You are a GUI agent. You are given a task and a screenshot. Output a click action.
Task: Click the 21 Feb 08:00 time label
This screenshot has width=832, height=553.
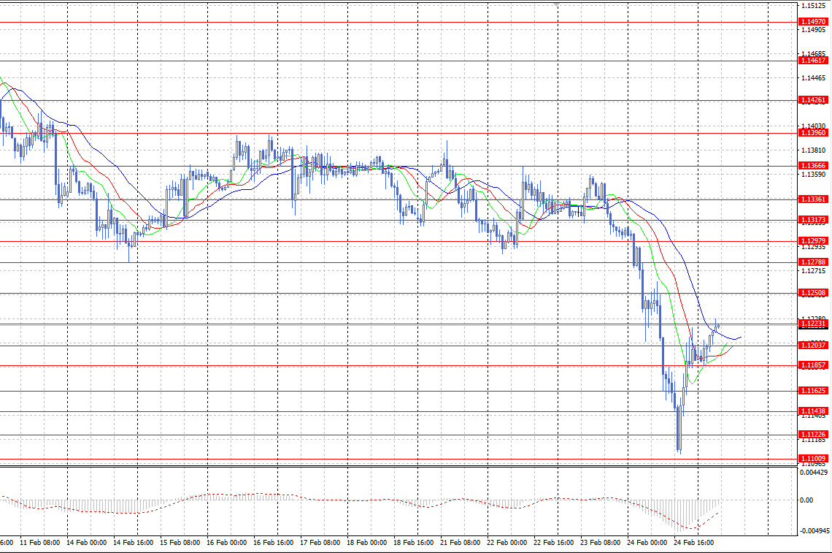pyautogui.click(x=460, y=543)
